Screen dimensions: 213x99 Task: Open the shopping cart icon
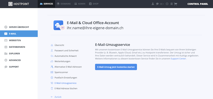pyautogui.click(x=175, y=4)
